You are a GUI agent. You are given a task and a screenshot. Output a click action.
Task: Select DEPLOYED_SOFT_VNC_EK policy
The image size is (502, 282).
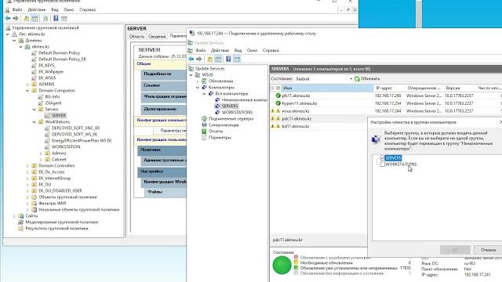tap(75, 128)
